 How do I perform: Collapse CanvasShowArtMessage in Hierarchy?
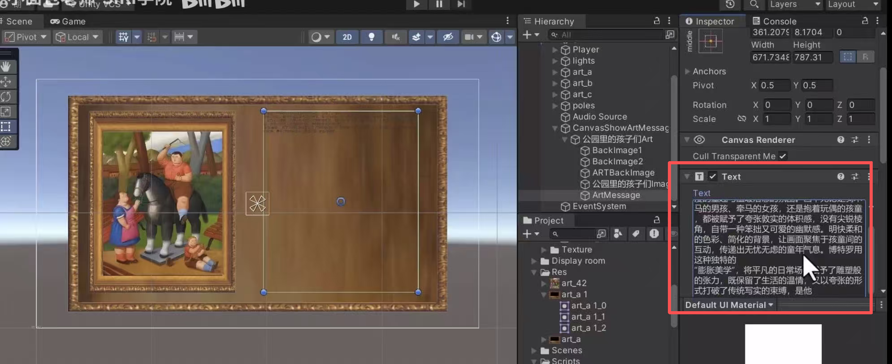coord(555,128)
